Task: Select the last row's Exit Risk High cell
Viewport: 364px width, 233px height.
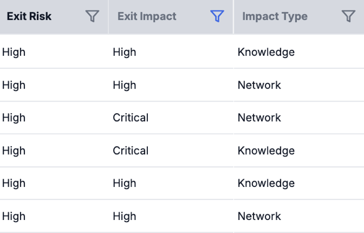Action: [x=14, y=216]
